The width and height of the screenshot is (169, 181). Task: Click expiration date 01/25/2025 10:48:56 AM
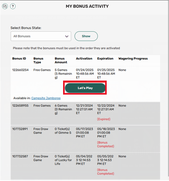[x=106, y=74]
